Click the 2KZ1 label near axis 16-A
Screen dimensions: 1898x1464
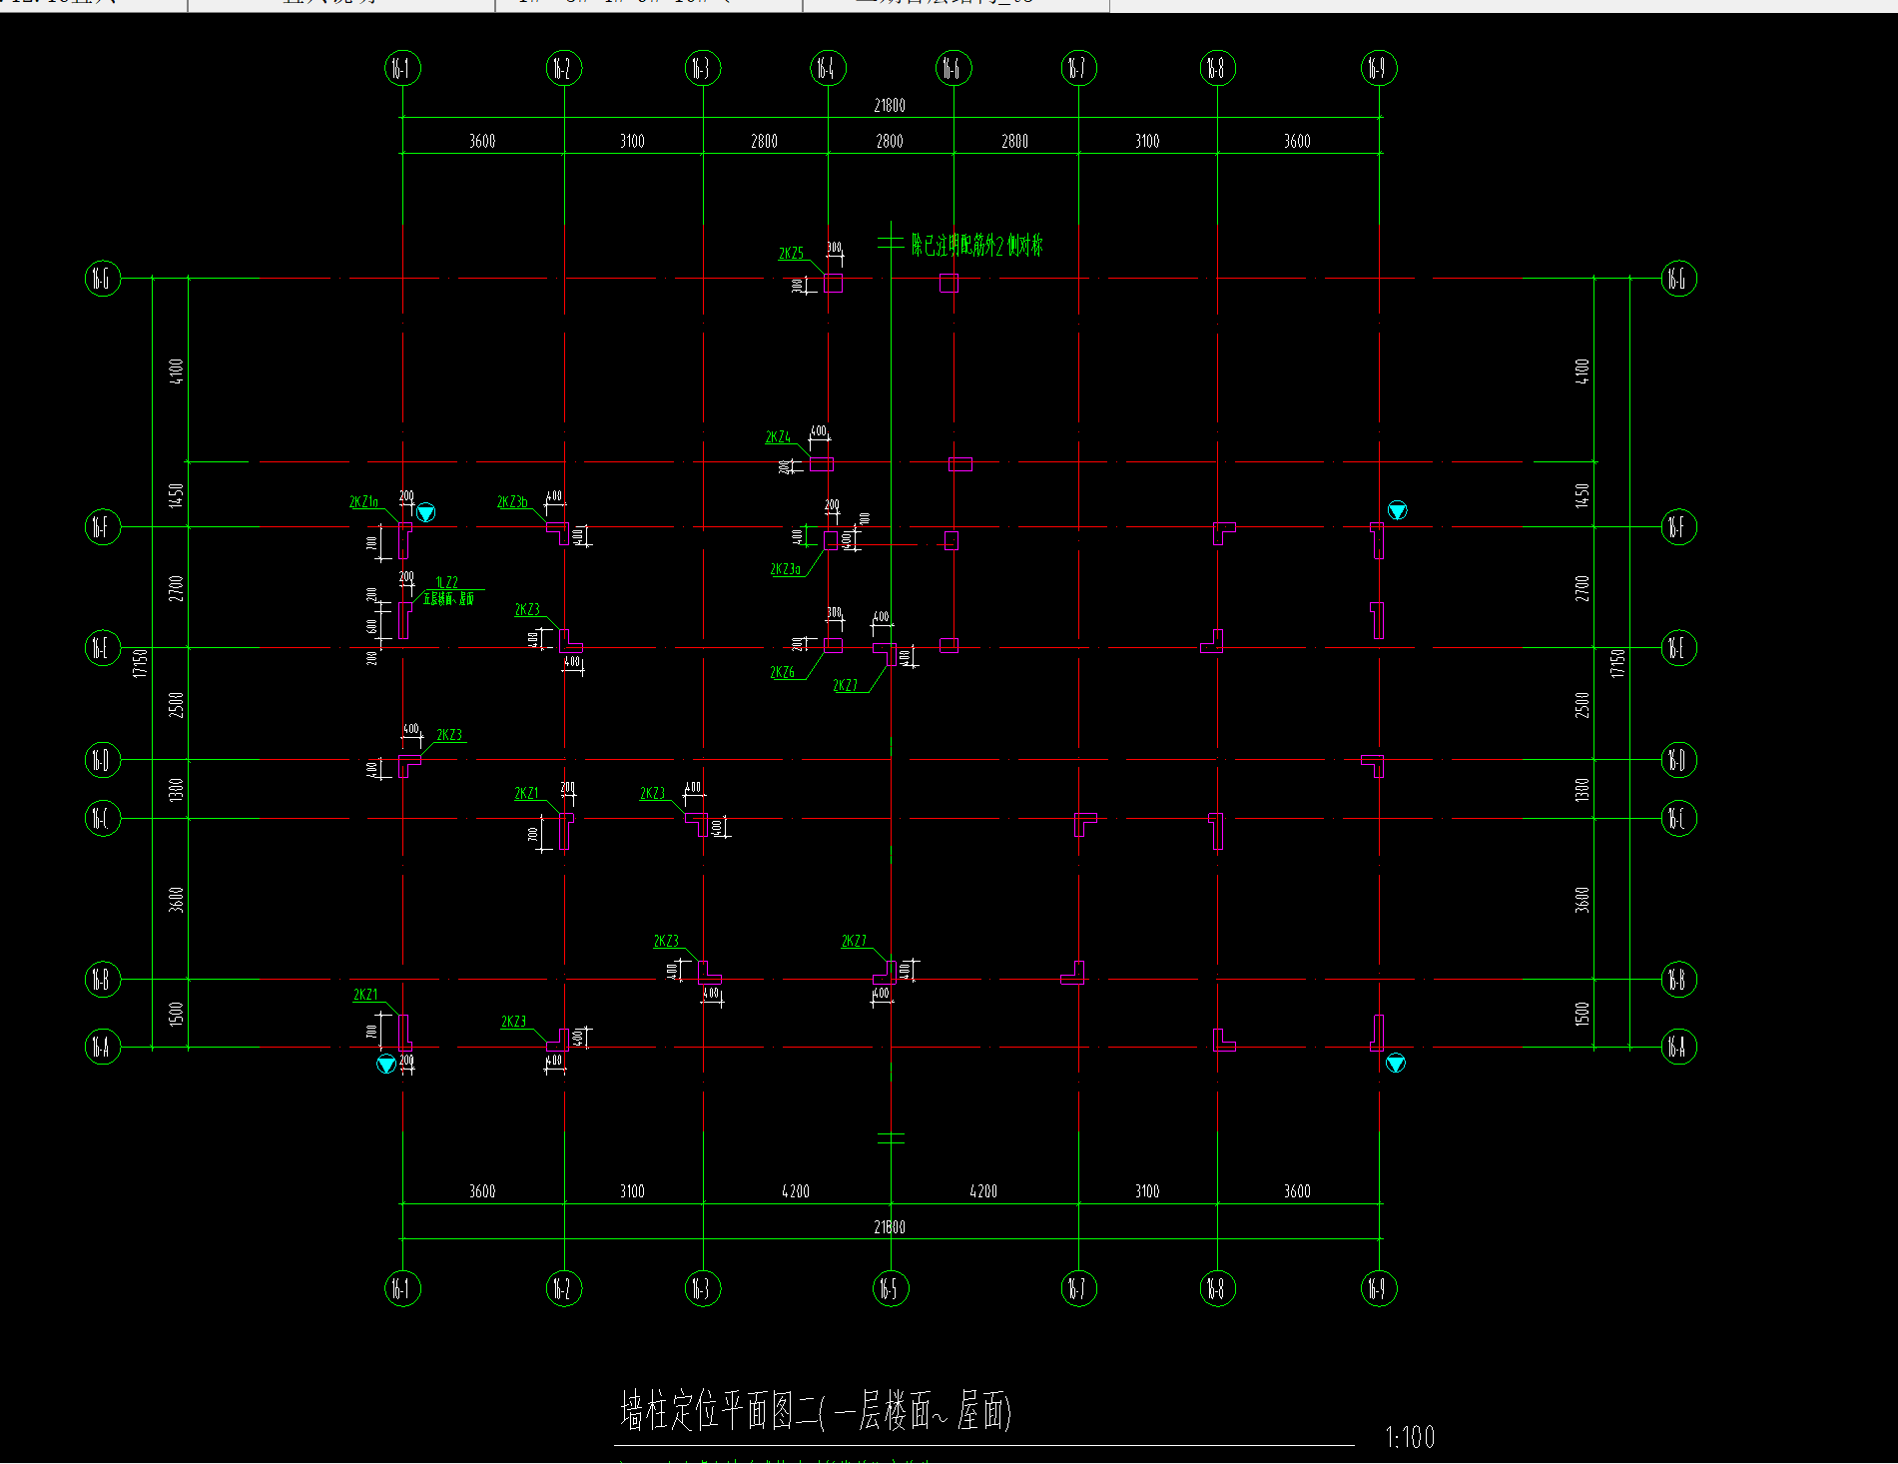coord(365,995)
